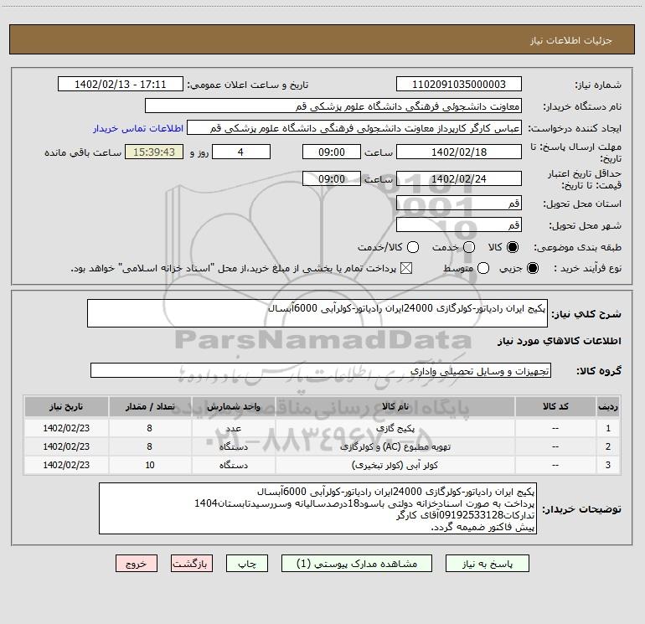
Task: Click the 'پکیج گازی' item name cell
Action: click(x=395, y=428)
